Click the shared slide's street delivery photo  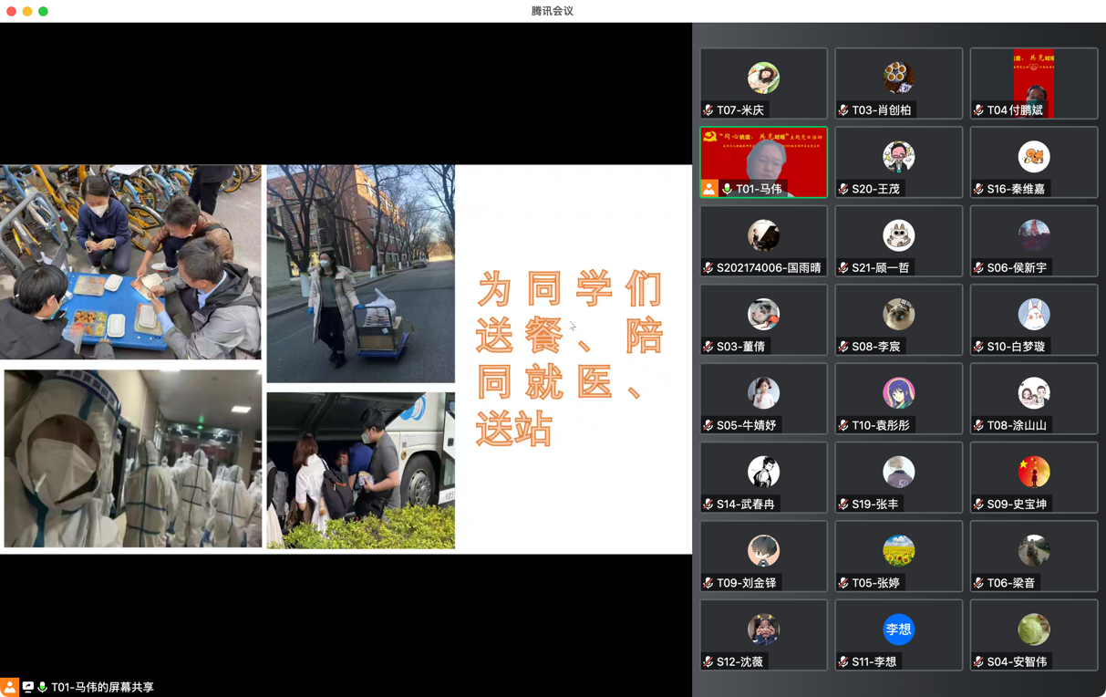[360, 273]
